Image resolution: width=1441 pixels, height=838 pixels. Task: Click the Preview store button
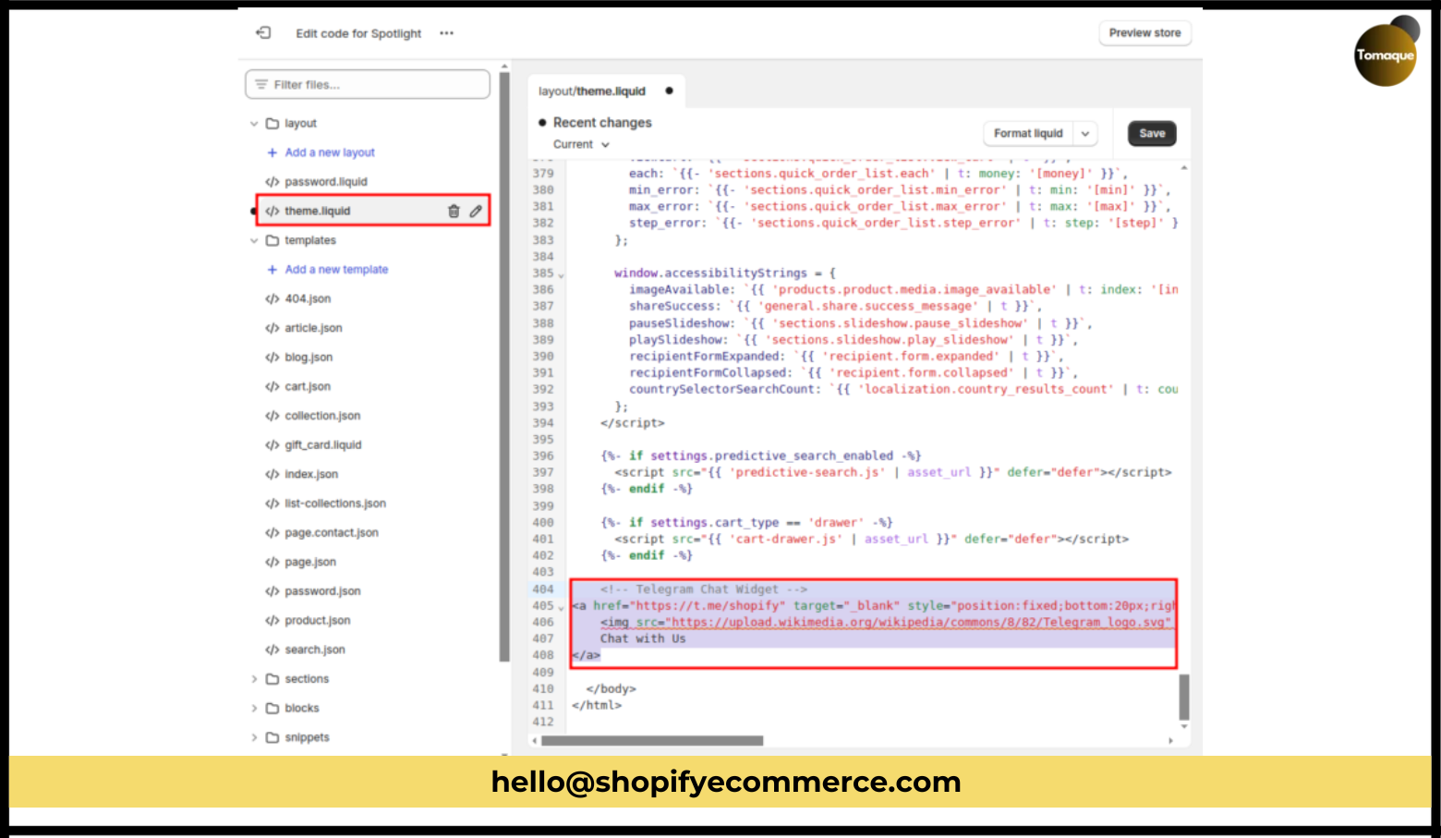[1145, 33]
